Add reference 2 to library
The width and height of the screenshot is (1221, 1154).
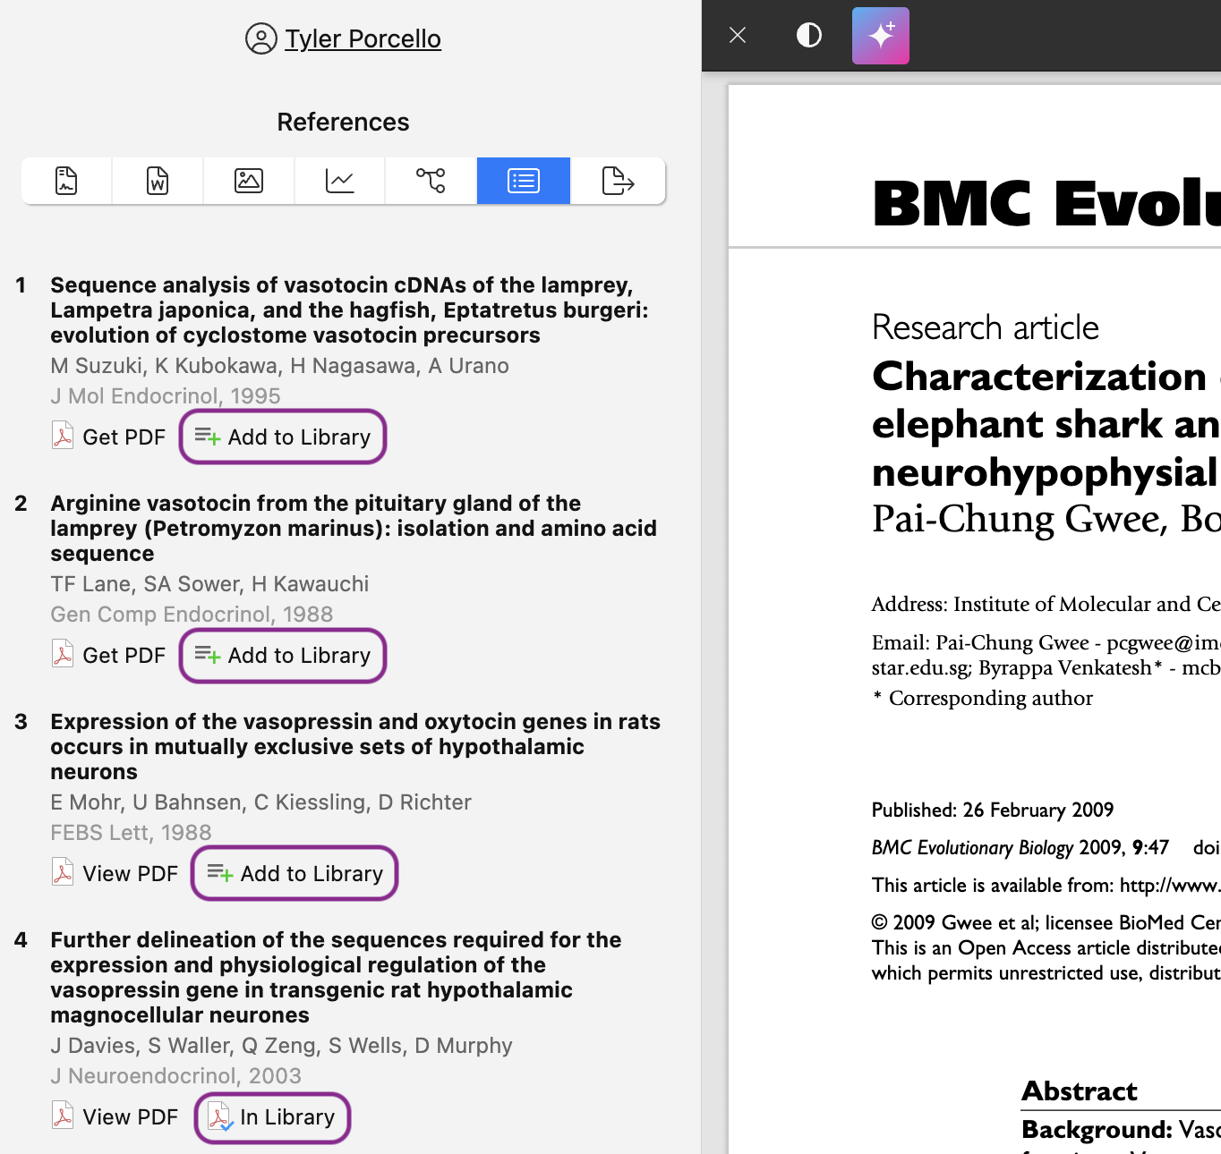pyautogui.click(x=283, y=655)
